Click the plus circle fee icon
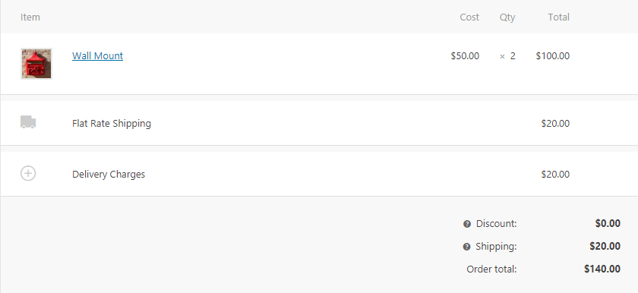Viewport: 638px width, 293px height. (28, 173)
